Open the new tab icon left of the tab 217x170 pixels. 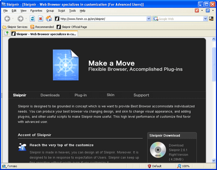[6, 33]
